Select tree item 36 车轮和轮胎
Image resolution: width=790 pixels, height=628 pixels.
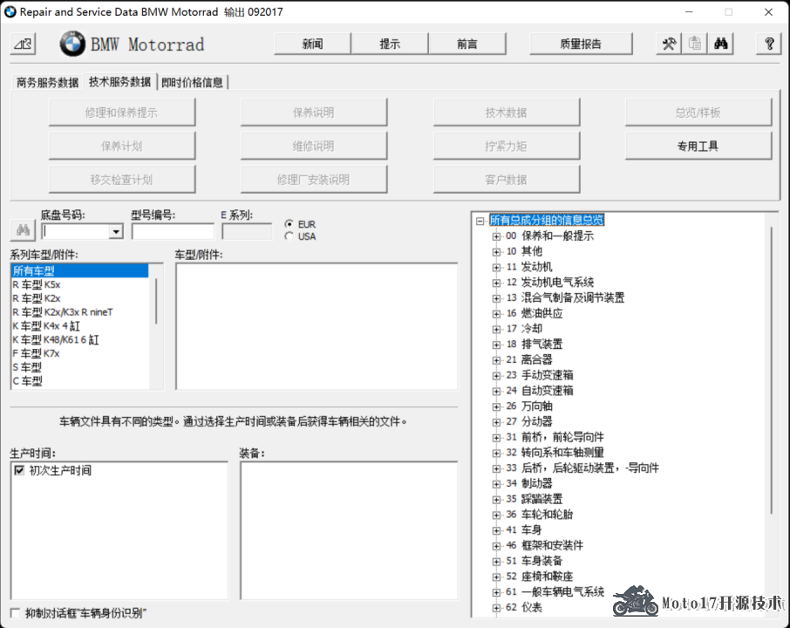[540, 515]
